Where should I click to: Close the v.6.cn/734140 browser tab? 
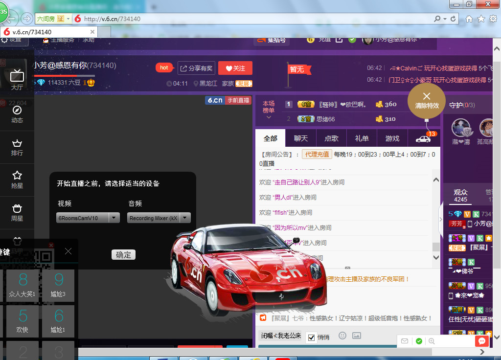click(92, 32)
